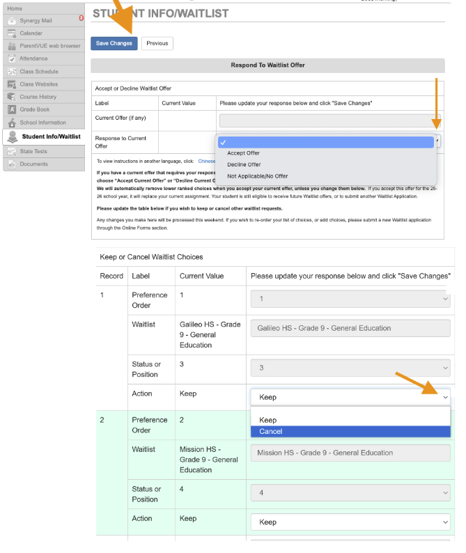Open the Attendance checkmark icon
466x553 pixels.
(x=12, y=59)
